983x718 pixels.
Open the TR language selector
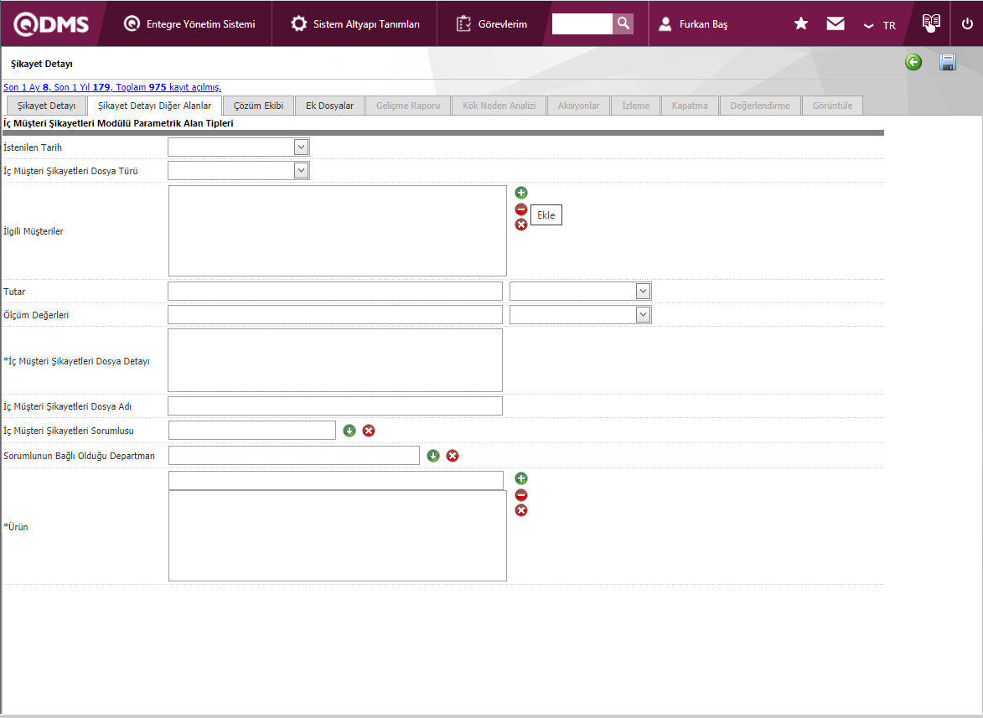[x=880, y=25]
